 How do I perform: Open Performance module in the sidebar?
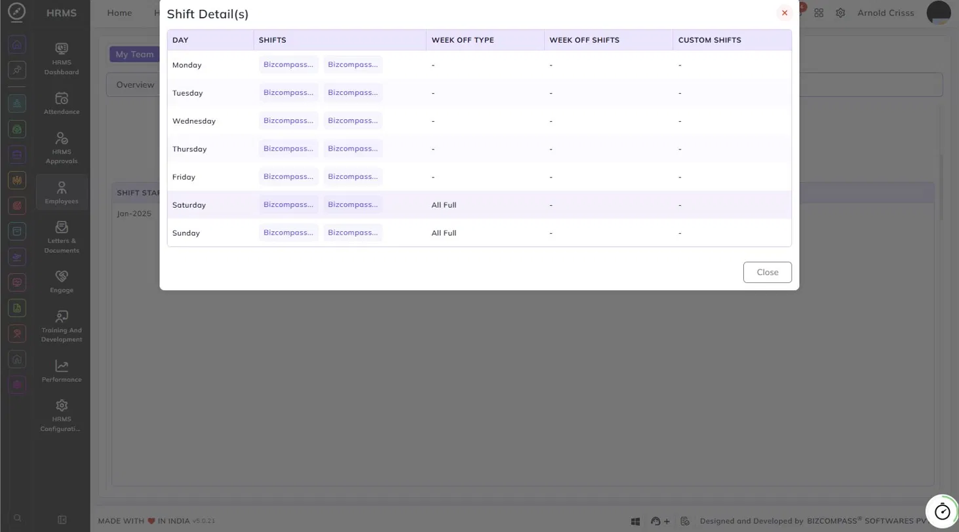(x=62, y=371)
